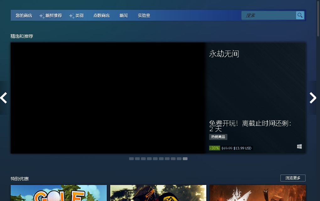Open the 新闻 tab
The height and width of the screenshot is (201, 320).
(123, 15)
